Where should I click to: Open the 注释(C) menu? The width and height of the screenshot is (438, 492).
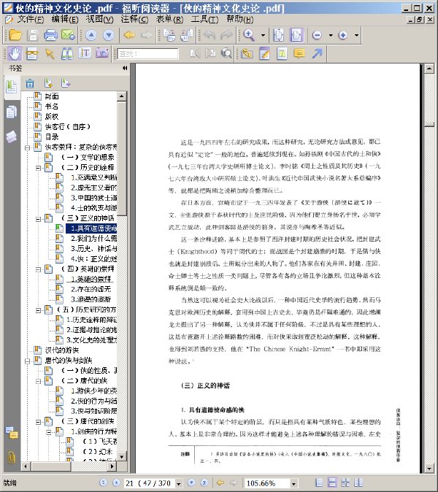click(134, 20)
